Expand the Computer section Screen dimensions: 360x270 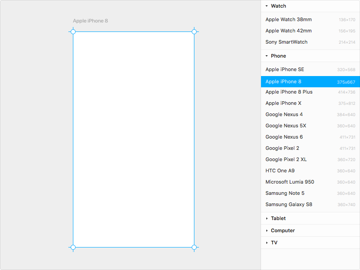tap(310, 230)
